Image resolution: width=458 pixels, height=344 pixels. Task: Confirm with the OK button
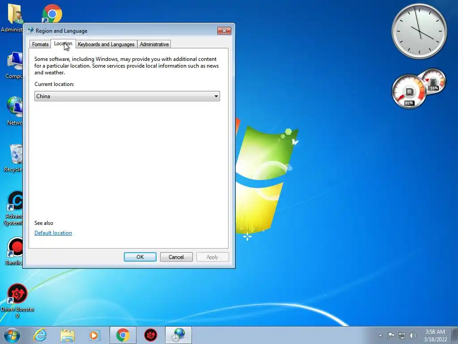coord(140,257)
